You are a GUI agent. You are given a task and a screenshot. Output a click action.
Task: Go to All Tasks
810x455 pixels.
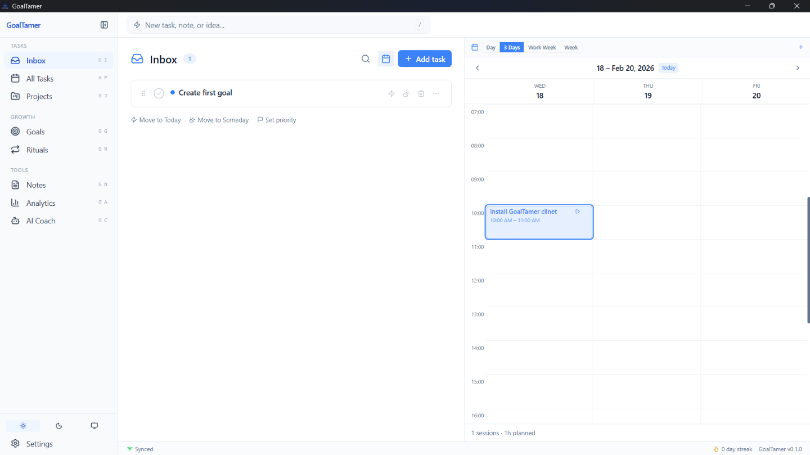[58, 78]
